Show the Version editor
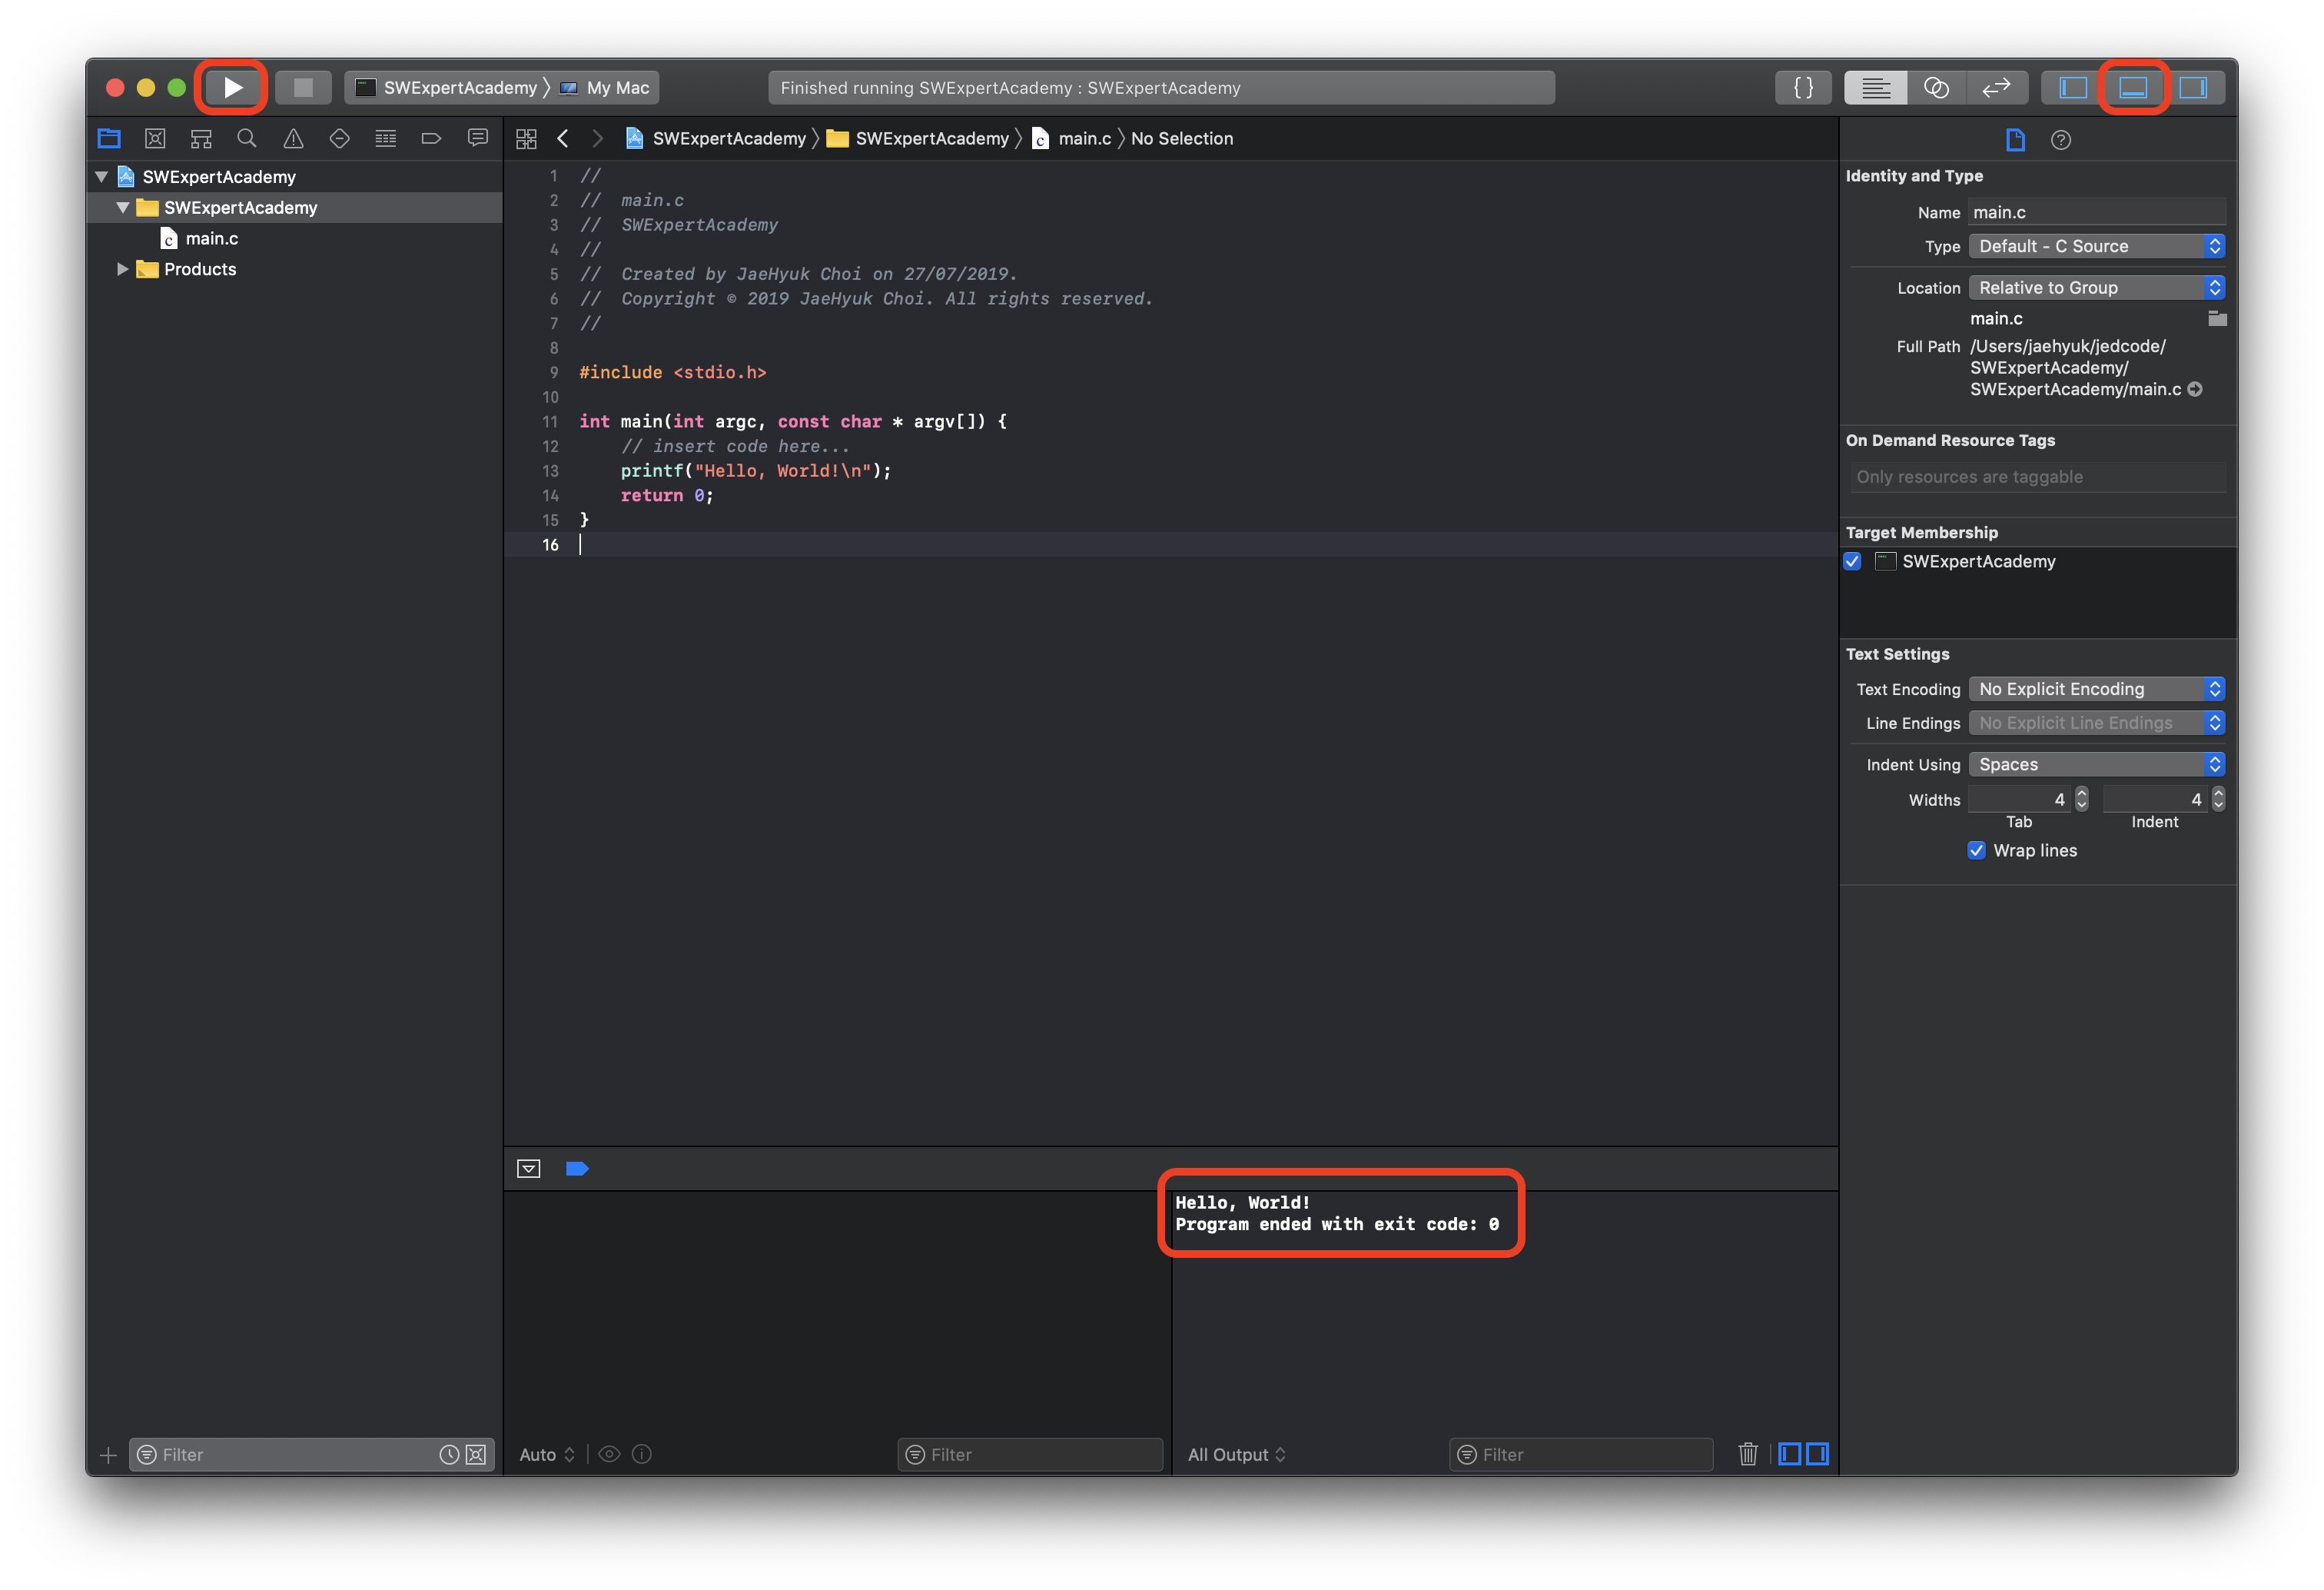2324x1590 pixels. point(1997,87)
